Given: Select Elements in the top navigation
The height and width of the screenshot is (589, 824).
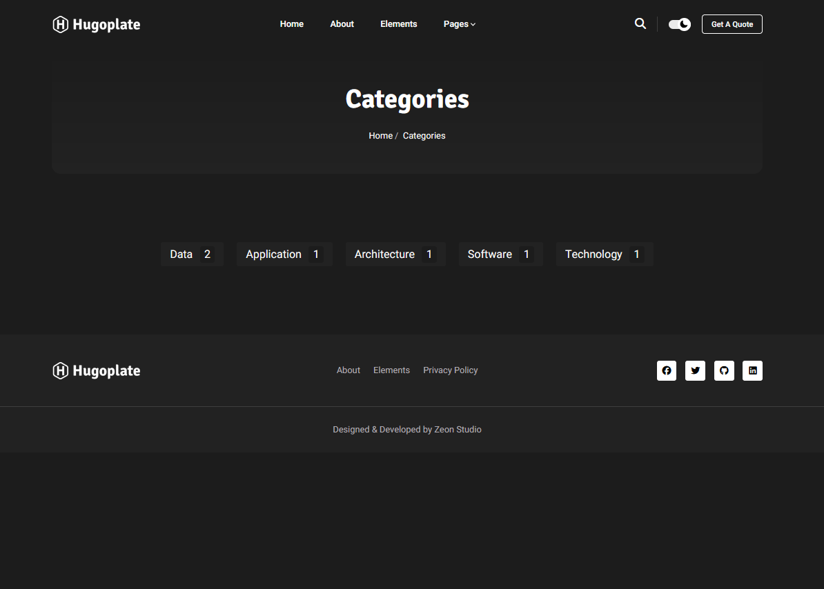Looking at the screenshot, I should point(398,24).
